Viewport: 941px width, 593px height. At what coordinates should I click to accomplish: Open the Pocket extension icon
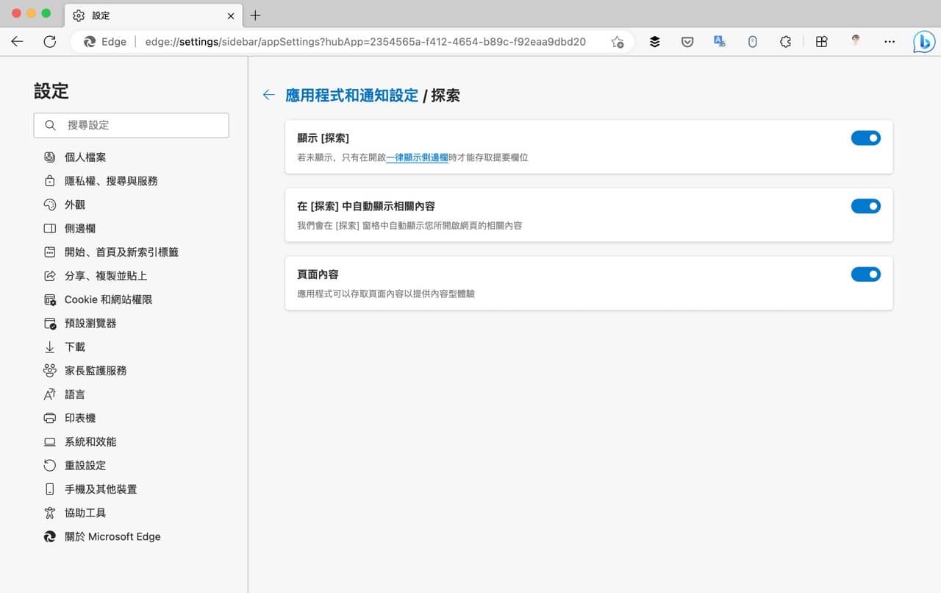coord(687,42)
